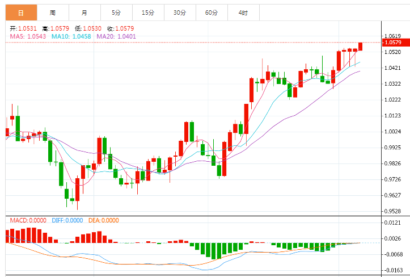Image resolution: width=410 pixels, height=277 pixels.
Task: Click the MA10: 1.0458 indicator label
Action: point(71,36)
